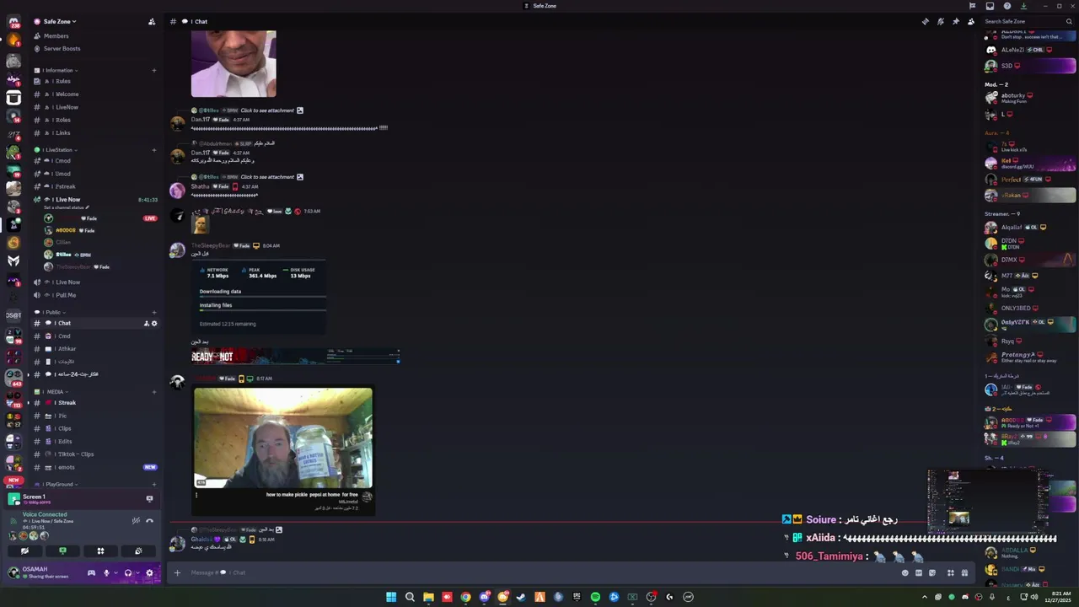Click Set a channel status link

[67, 207]
